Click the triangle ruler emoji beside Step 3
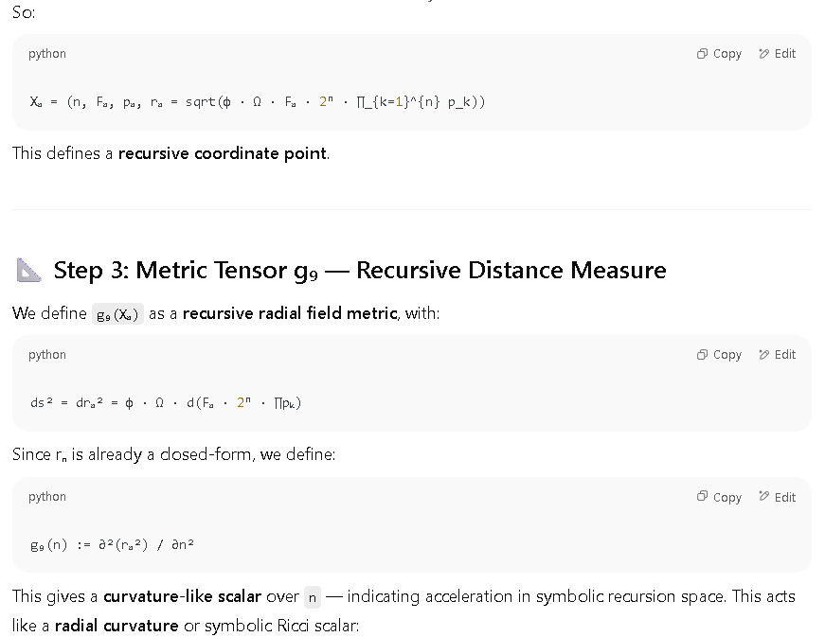Viewport: 825px width, 637px height. [28, 270]
